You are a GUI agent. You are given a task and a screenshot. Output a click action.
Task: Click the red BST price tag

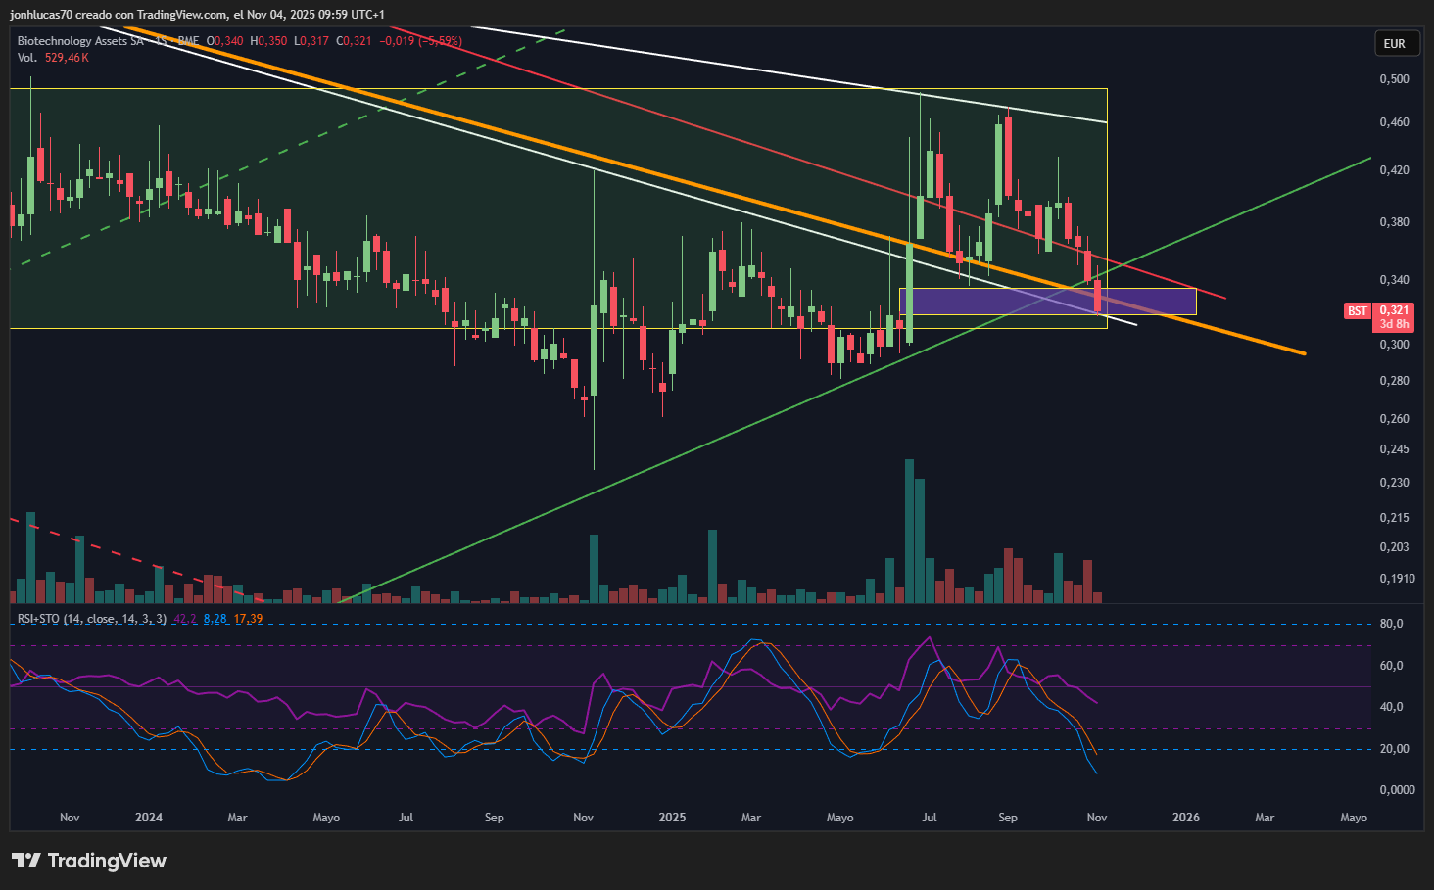click(1357, 311)
